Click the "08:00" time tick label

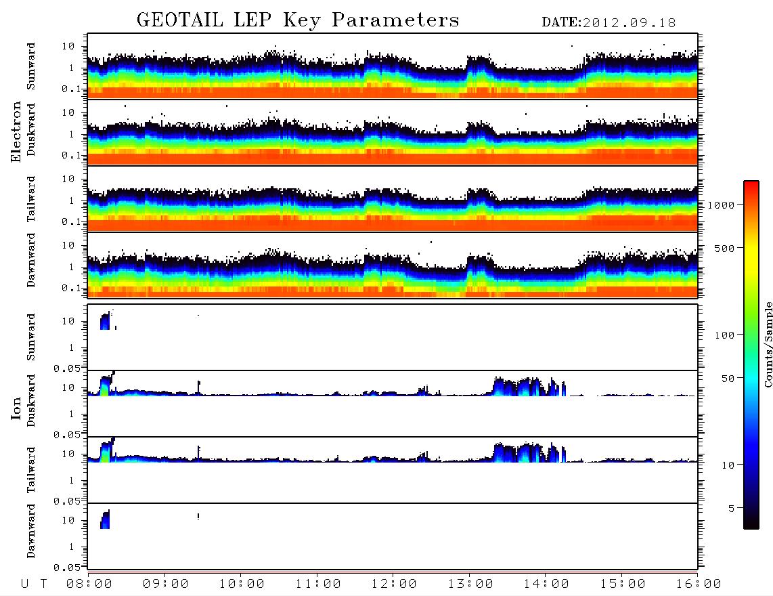click(89, 584)
